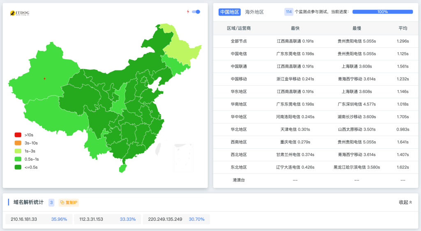Click the red lightning icon beside the switch
421x231 pixels.
pyautogui.click(x=188, y=12)
